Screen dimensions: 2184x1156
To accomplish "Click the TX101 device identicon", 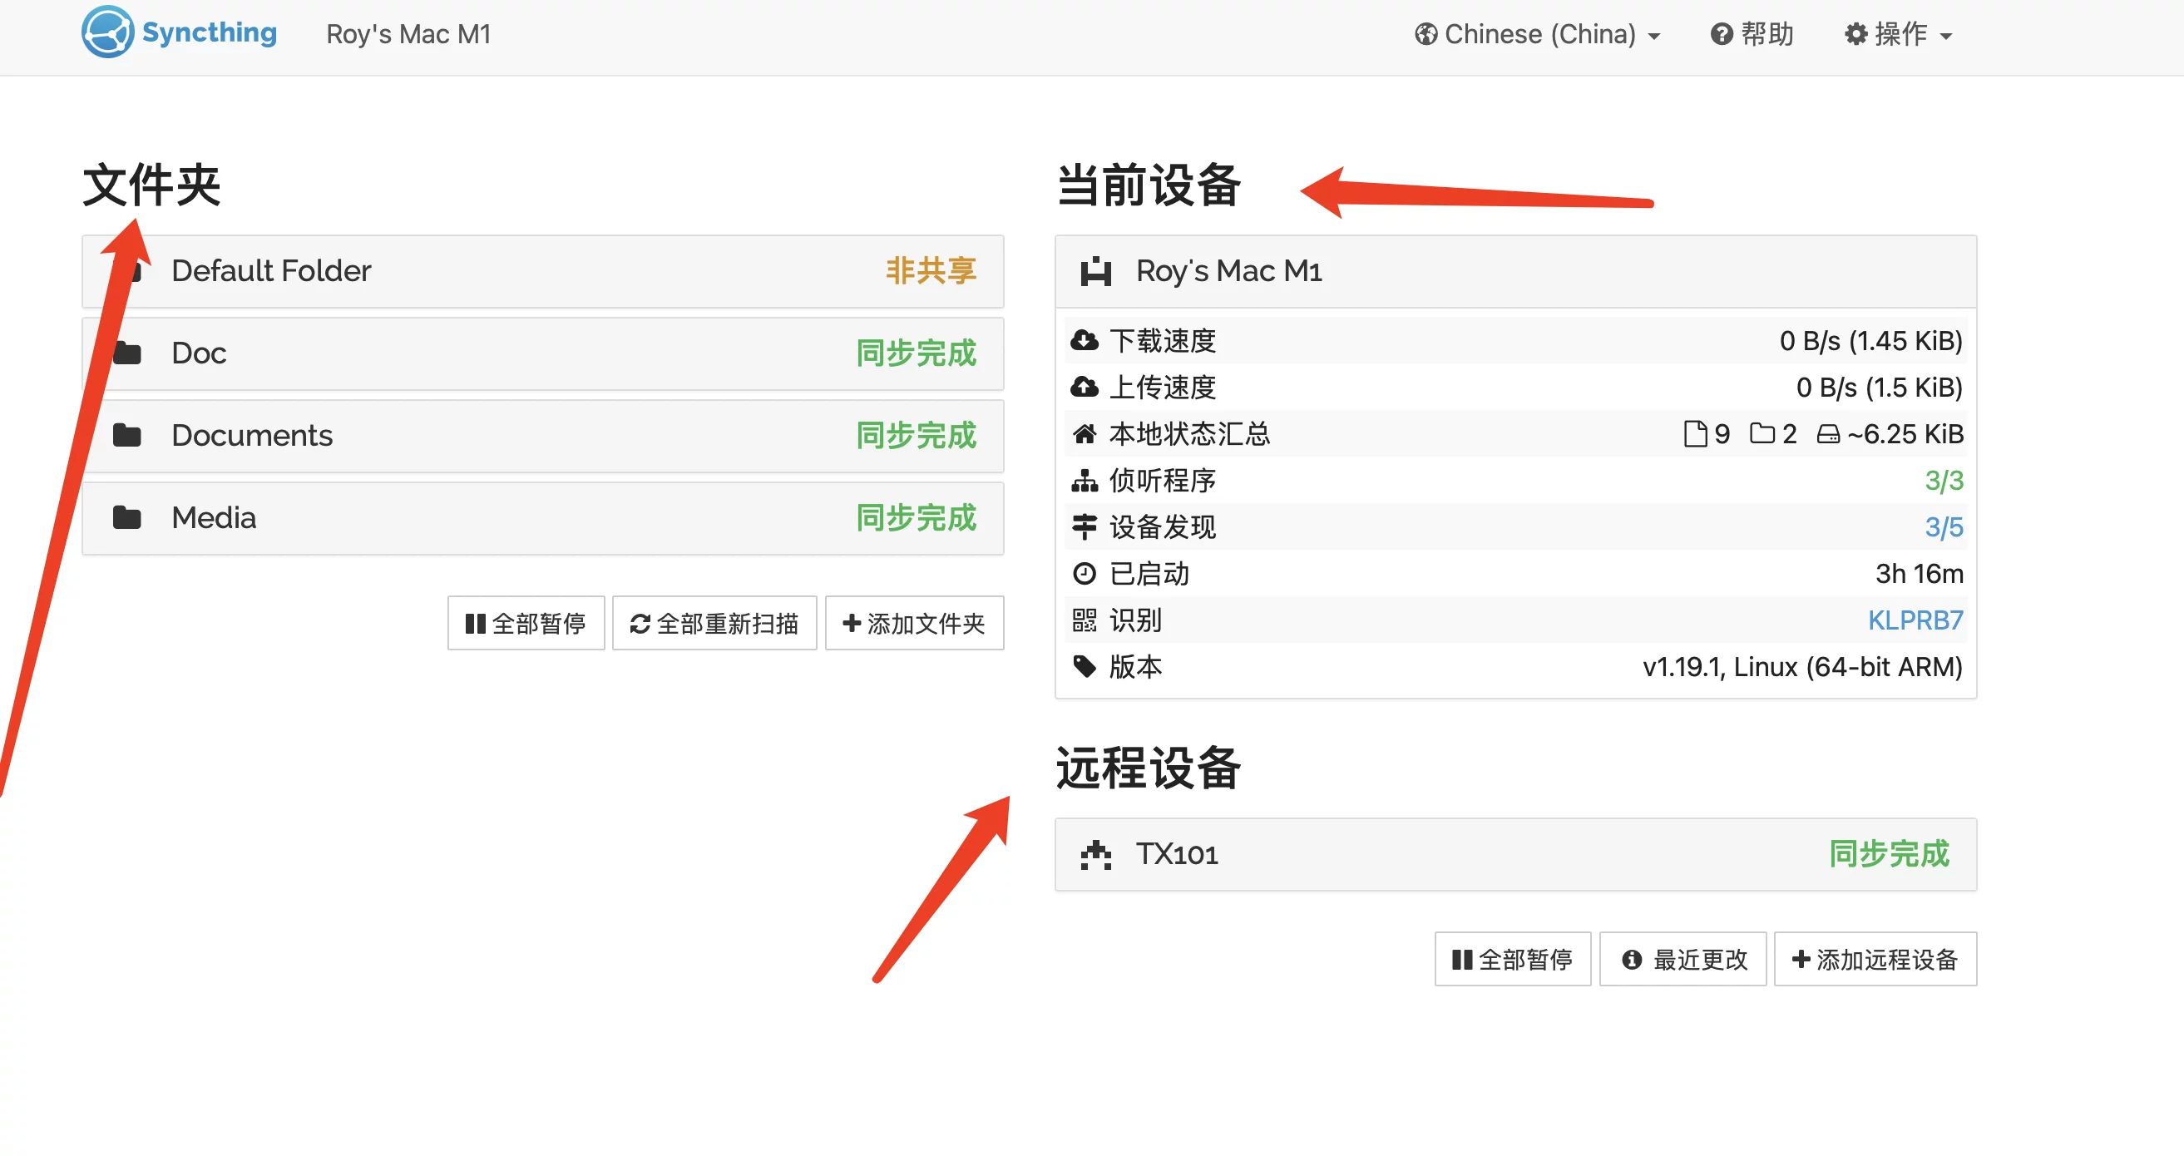I will coord(1095,855).
